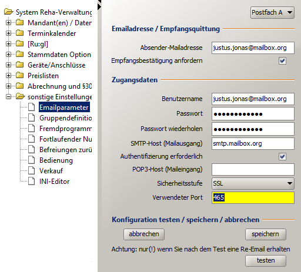Click the Bedienung document icon
The width and height of the screenshot is (301, 272).
coord(32,160)
